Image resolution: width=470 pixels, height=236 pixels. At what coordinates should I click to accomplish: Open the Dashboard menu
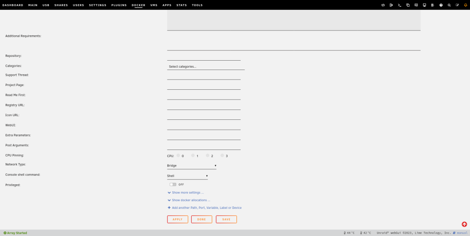[13, 5]
